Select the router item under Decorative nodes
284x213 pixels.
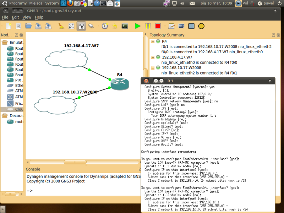click(x=15, y=122)
